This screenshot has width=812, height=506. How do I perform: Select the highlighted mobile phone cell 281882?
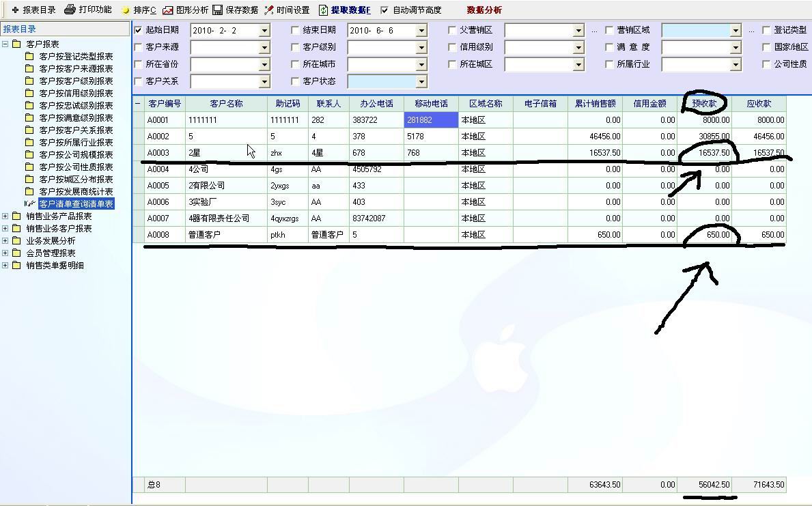[x=430, y=120]
